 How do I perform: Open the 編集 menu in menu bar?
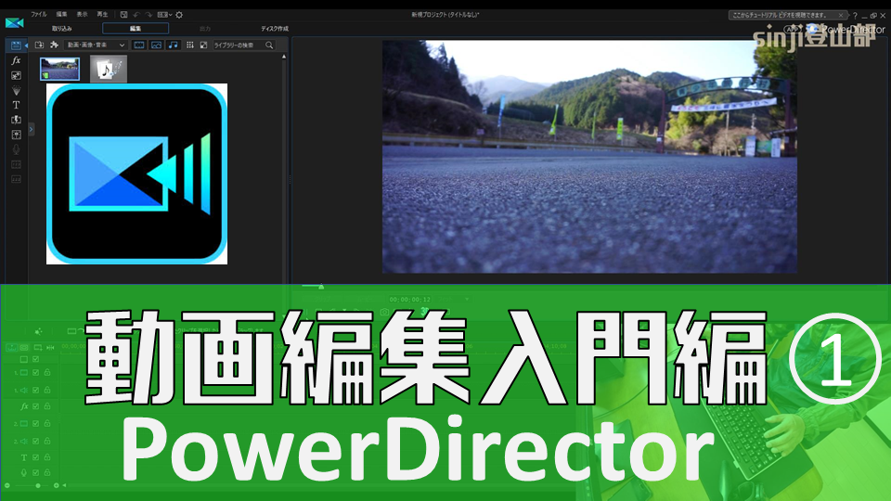point(61,14)
